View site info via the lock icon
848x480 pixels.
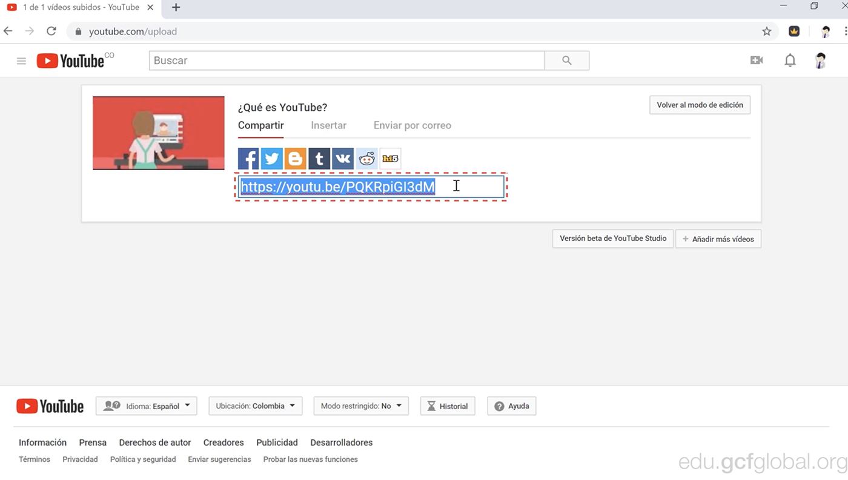(x=78, y=31)
